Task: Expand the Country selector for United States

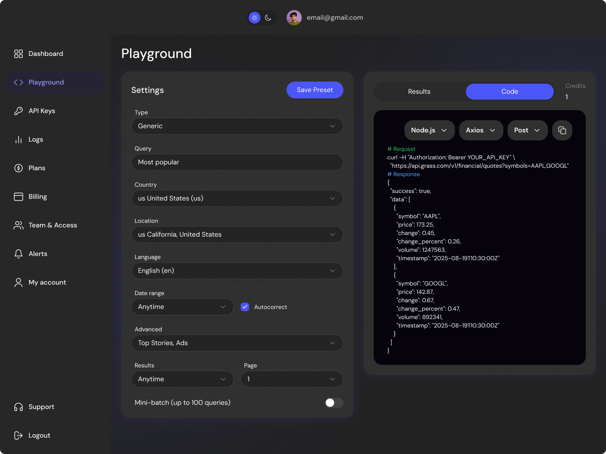Action: click(237, 198)
